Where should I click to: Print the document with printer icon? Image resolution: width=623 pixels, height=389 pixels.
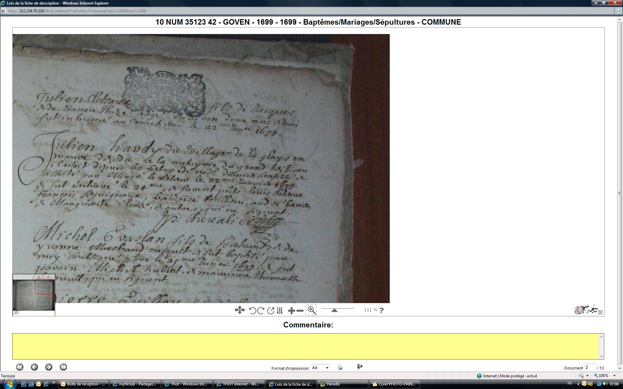(340, 367)
